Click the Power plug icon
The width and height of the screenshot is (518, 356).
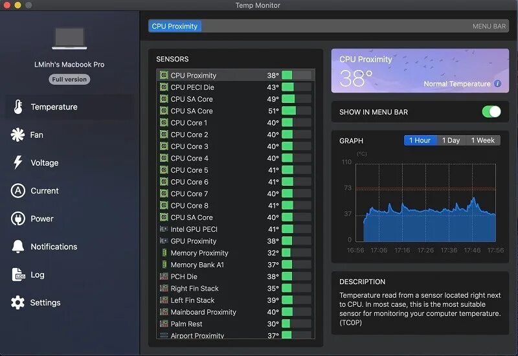(x=18, y=219)
